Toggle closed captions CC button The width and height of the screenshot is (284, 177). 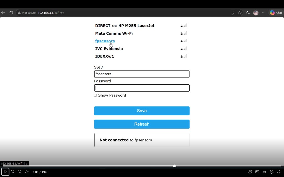coord(257,172)
